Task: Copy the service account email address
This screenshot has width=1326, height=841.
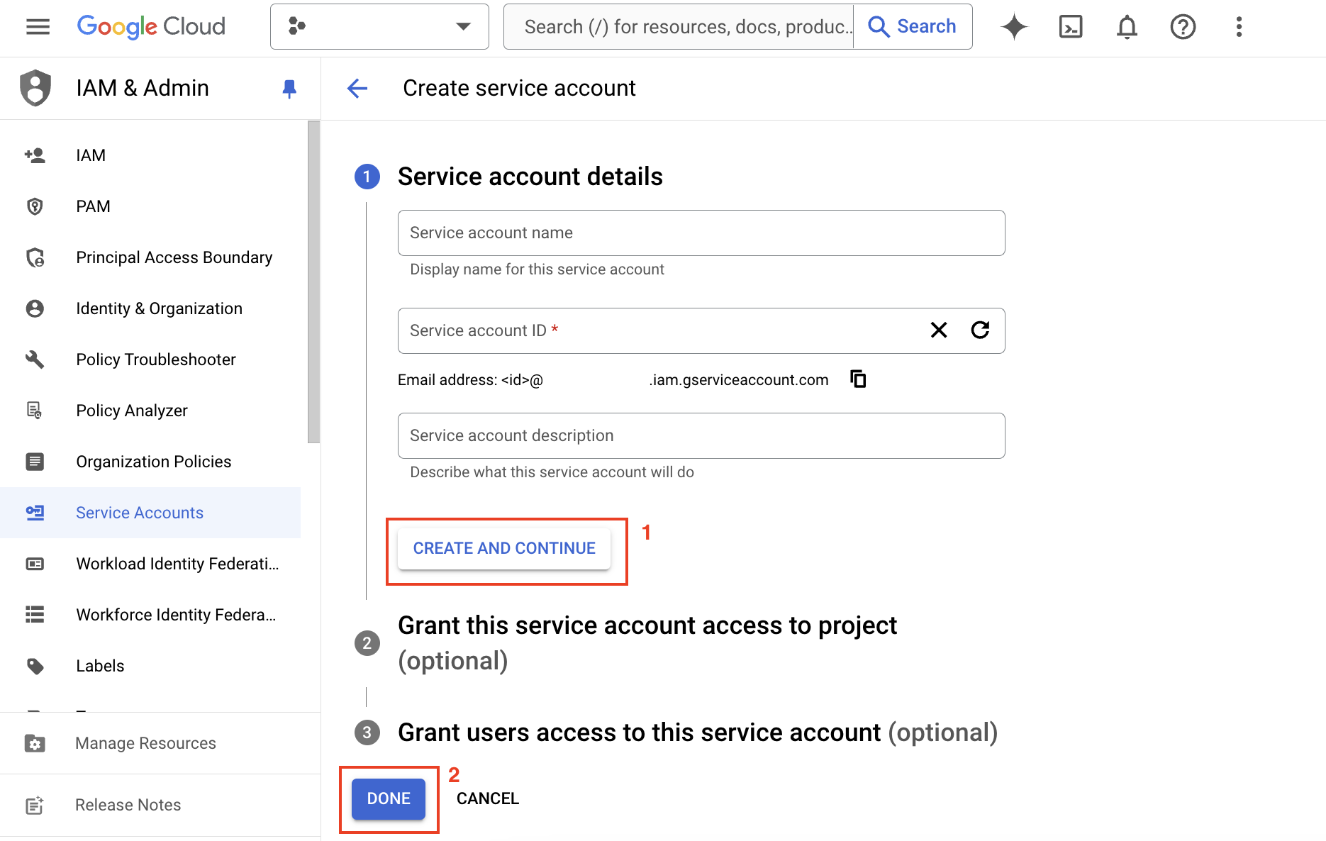Action: pos(857,379)
